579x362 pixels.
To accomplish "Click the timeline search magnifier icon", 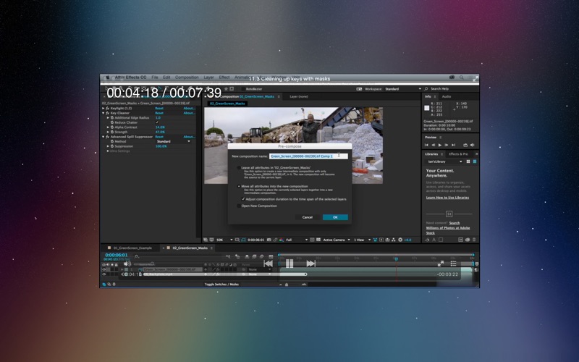I will pos(137,256).
